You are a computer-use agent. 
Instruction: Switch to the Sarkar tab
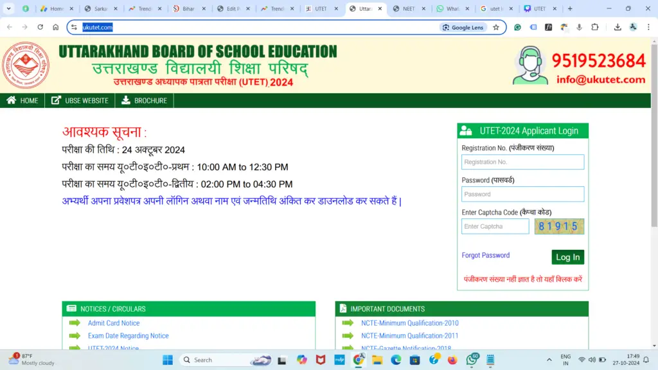101,8
